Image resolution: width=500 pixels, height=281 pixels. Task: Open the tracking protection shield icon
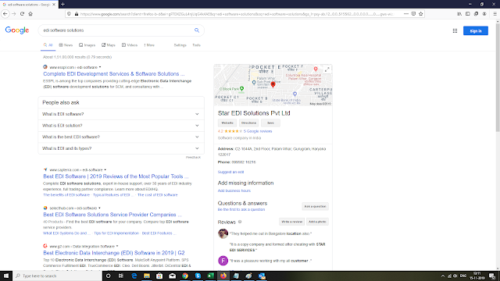tap(69, 14)
